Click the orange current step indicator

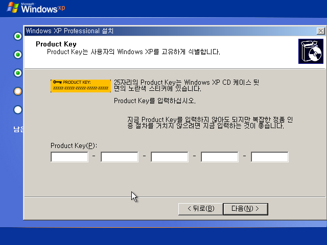tap(18, 91)
